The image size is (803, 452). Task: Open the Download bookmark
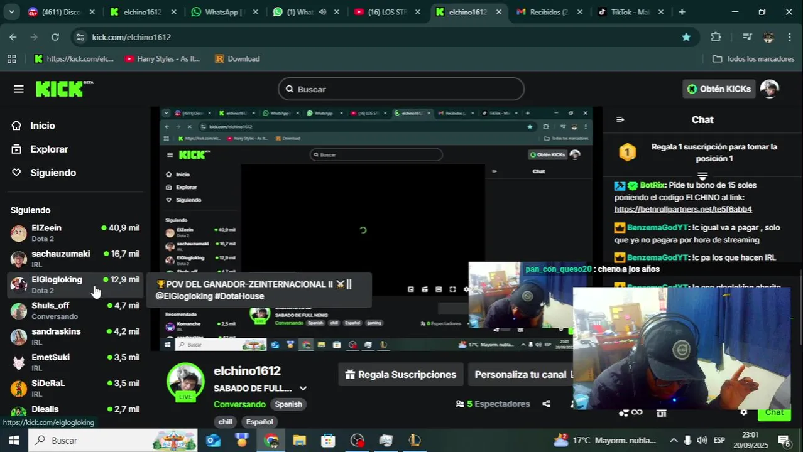point(237,58)
